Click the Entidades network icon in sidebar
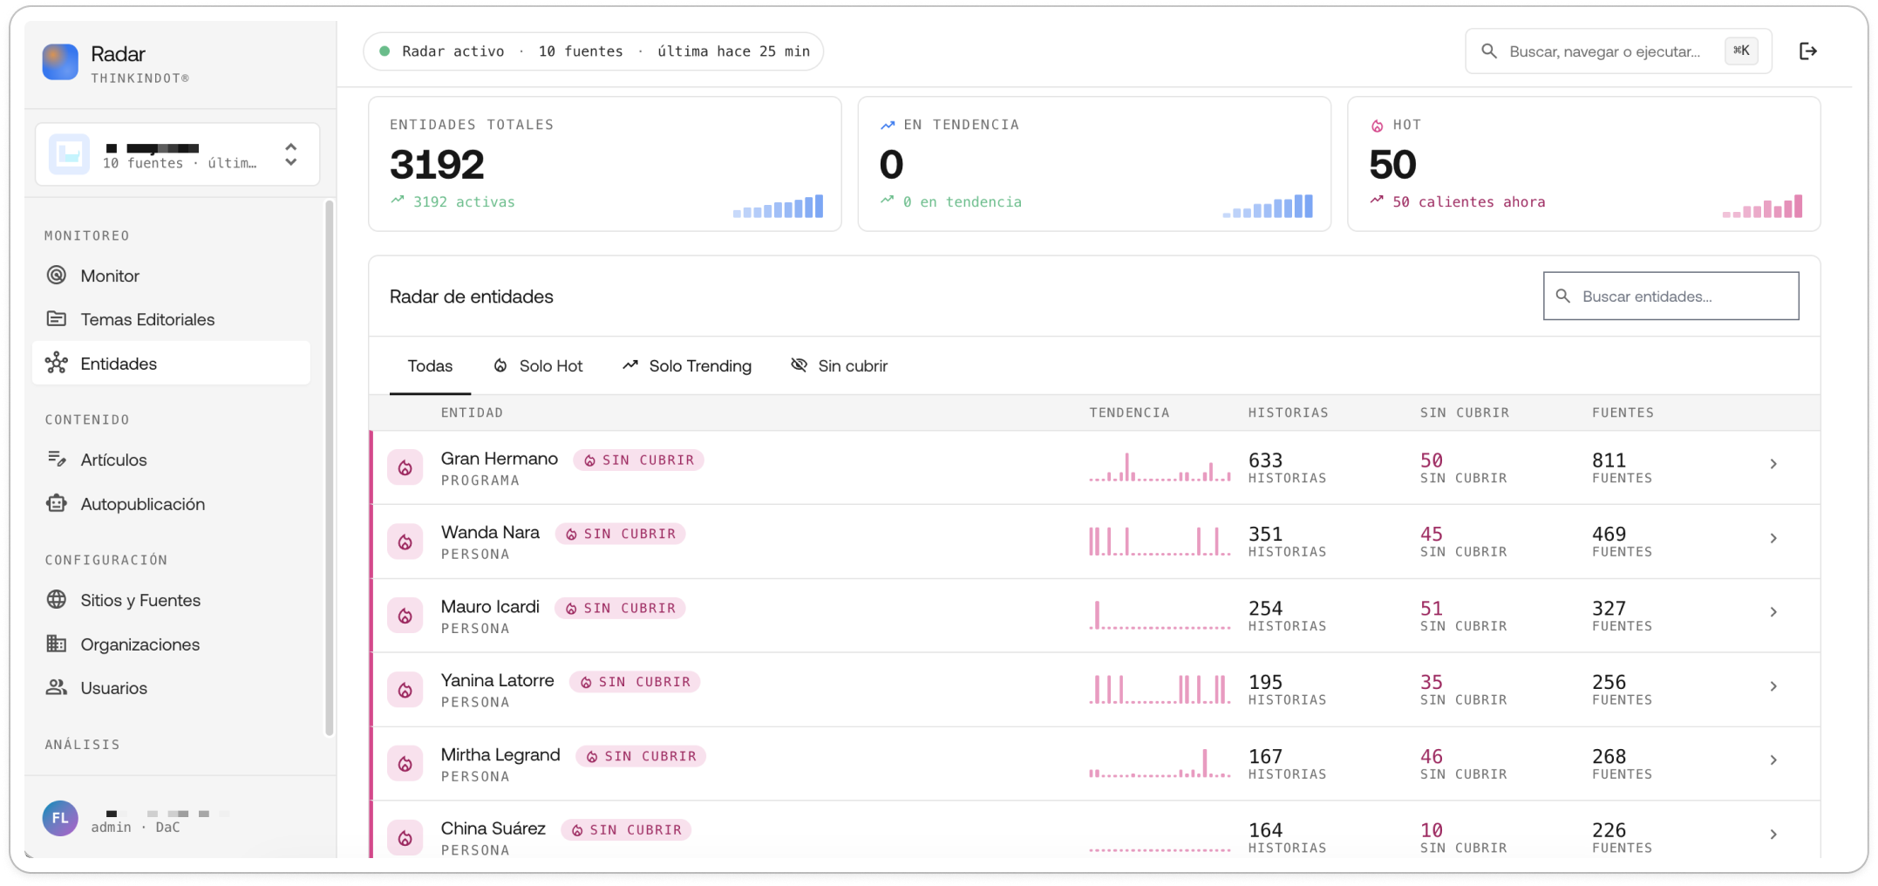This screenshot has width=1878, height=886. click(57, 364)
